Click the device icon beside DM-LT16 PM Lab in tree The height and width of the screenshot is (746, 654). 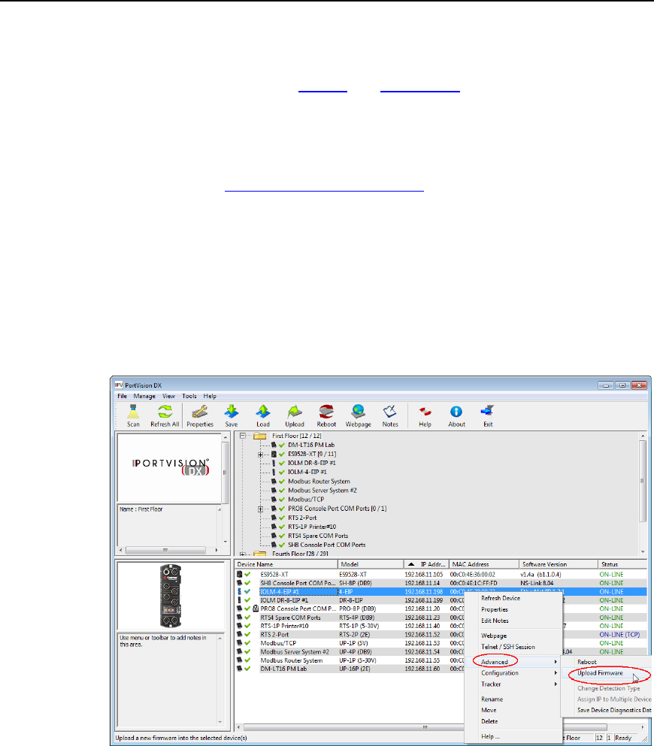click(x=274, y=445)
